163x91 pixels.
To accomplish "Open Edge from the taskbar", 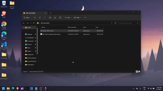I will click(x=13, y=88).
